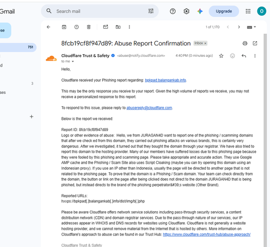The height and width of the screenshot is (247, 270).
Task: Archive this conversation
Action: (x=64, y=27)
